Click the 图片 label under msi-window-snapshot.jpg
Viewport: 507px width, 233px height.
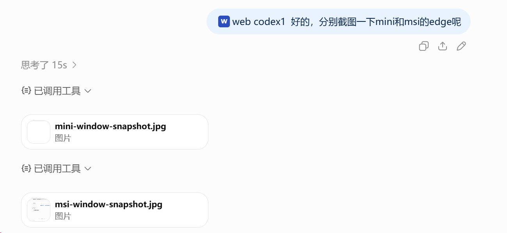point(63,216)
